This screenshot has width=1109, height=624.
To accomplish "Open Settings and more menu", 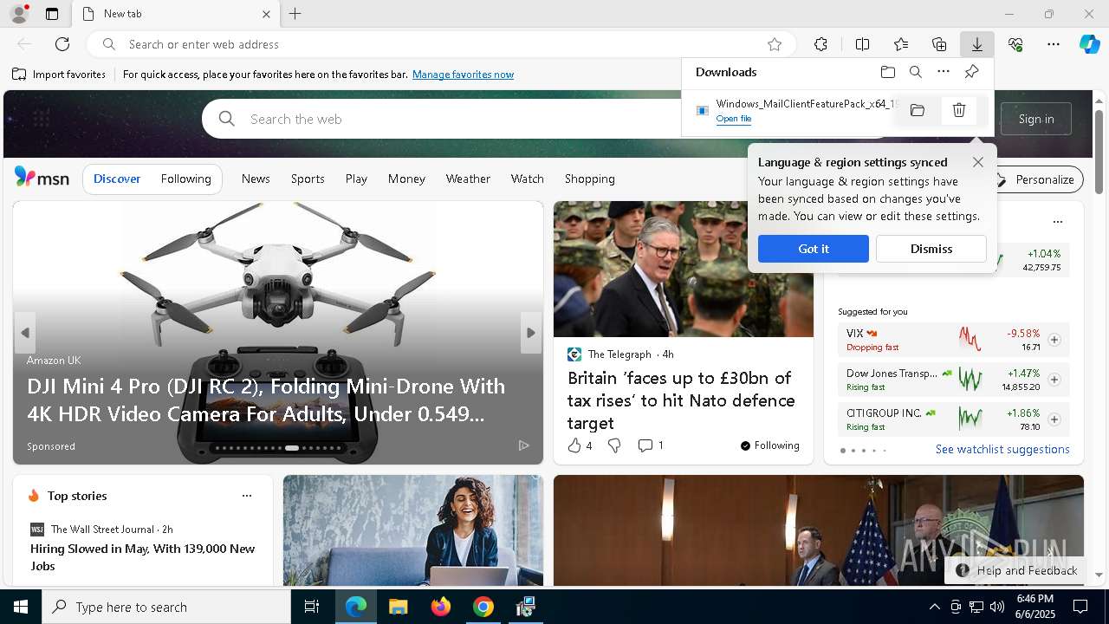I will (x=1054, y=44).
